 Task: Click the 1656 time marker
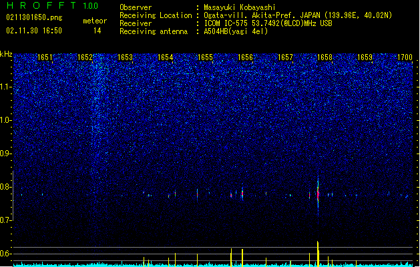[245, 57]
